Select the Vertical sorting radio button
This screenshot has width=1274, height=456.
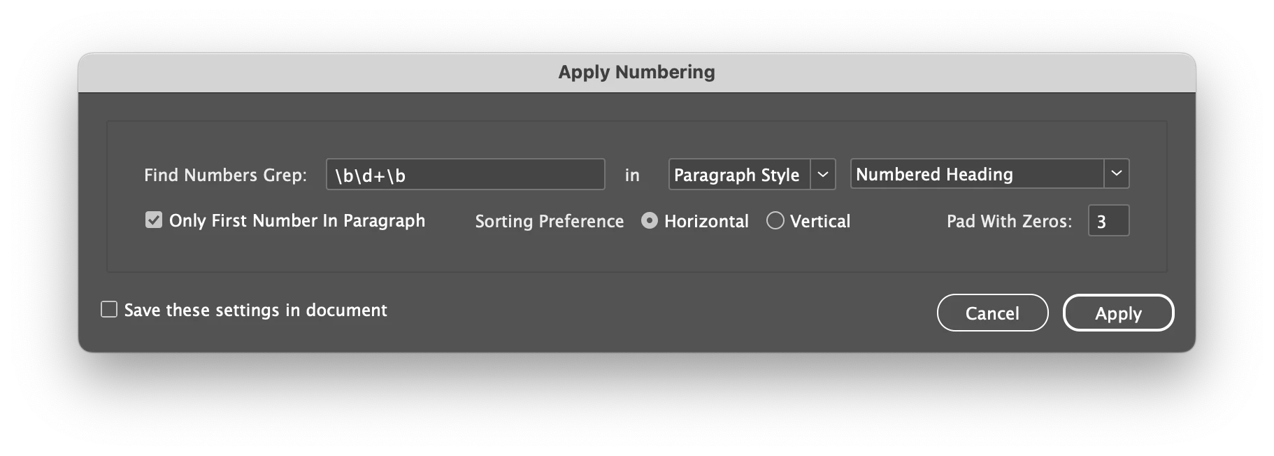[775, 221]
